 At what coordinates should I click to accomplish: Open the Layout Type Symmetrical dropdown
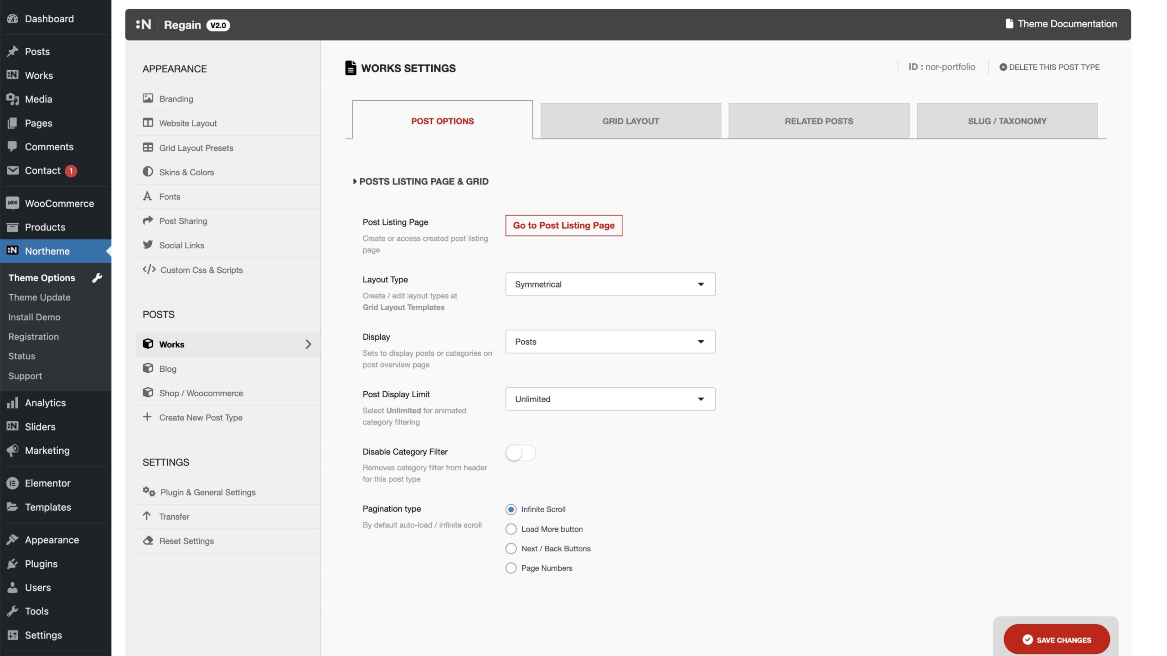click(610, 284)
